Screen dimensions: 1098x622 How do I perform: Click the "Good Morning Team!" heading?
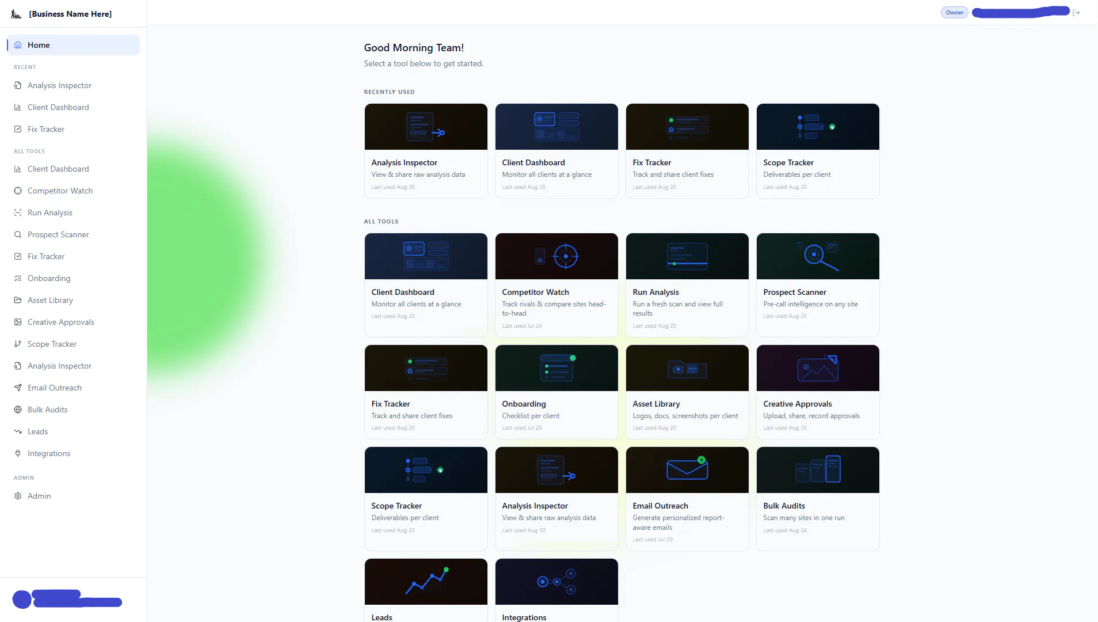pyautogui.click(x=414, y=48)
